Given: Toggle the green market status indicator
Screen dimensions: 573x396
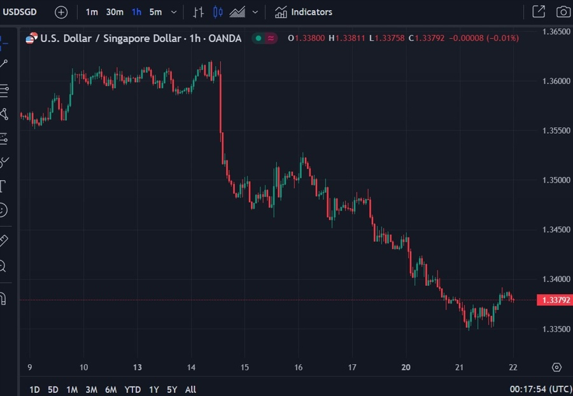Looking at the screenshot, I should click(258, 38).
